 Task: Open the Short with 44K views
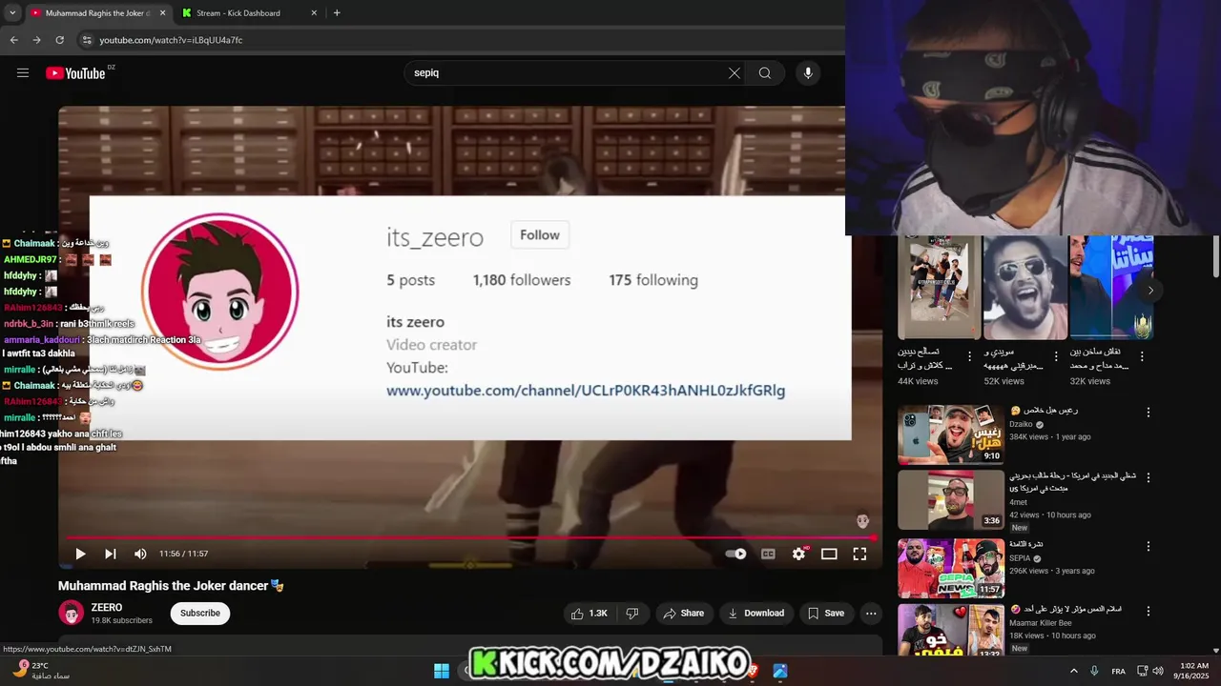tap(939, 288)
